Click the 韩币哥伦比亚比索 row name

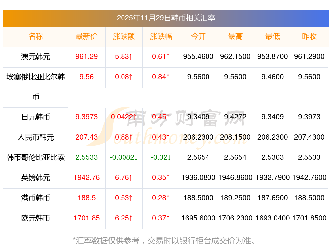(x=36, y=157)
